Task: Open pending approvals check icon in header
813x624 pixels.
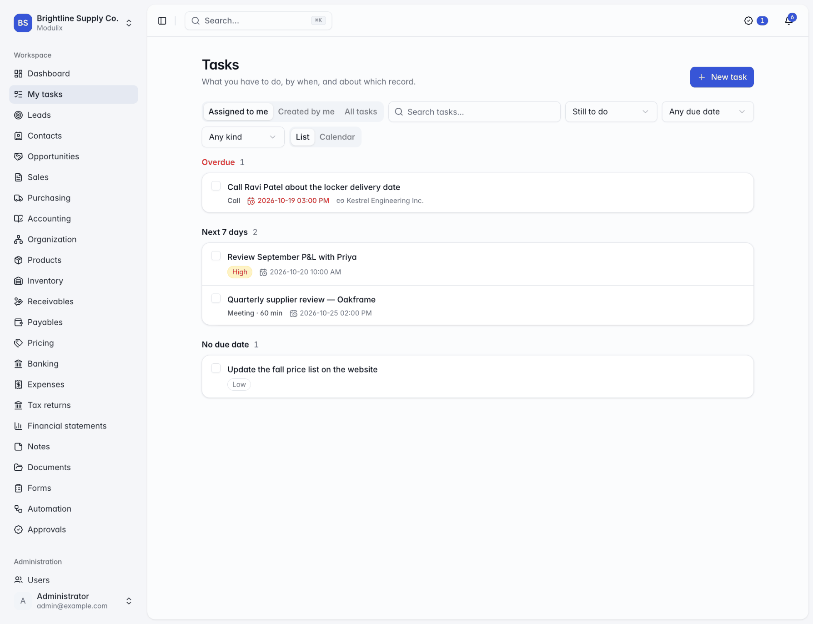Action: click(748, 21)
